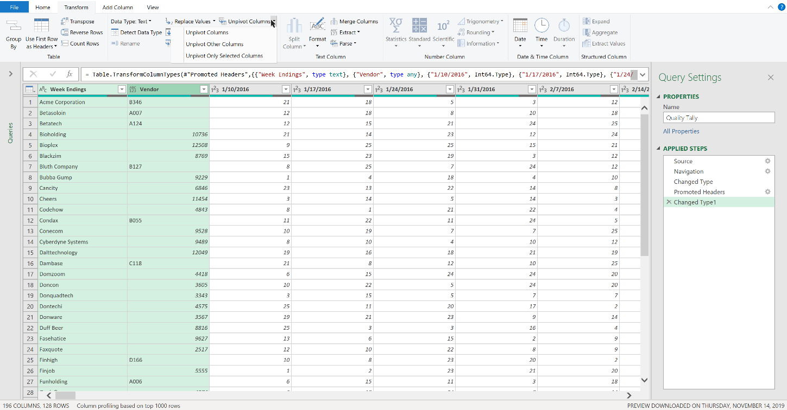Choose Unpivot Other Columns

[x=215, y=44]
